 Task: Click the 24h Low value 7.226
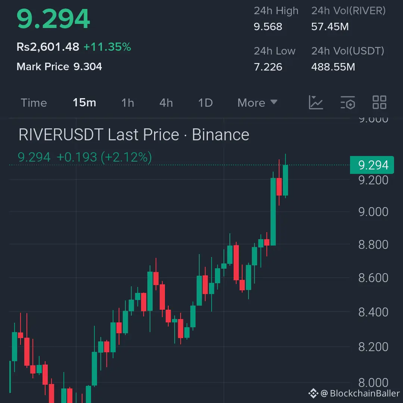(268, 67)
